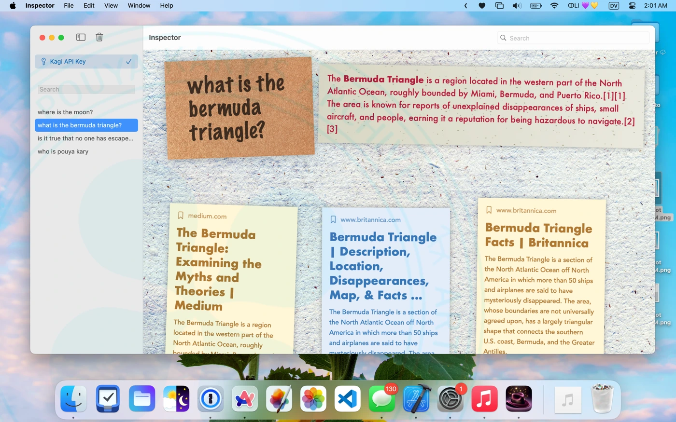Open 1Password from the dock
Image resolution: width=676 pixels, height=422 pixels.
click(x=211, y=399)
